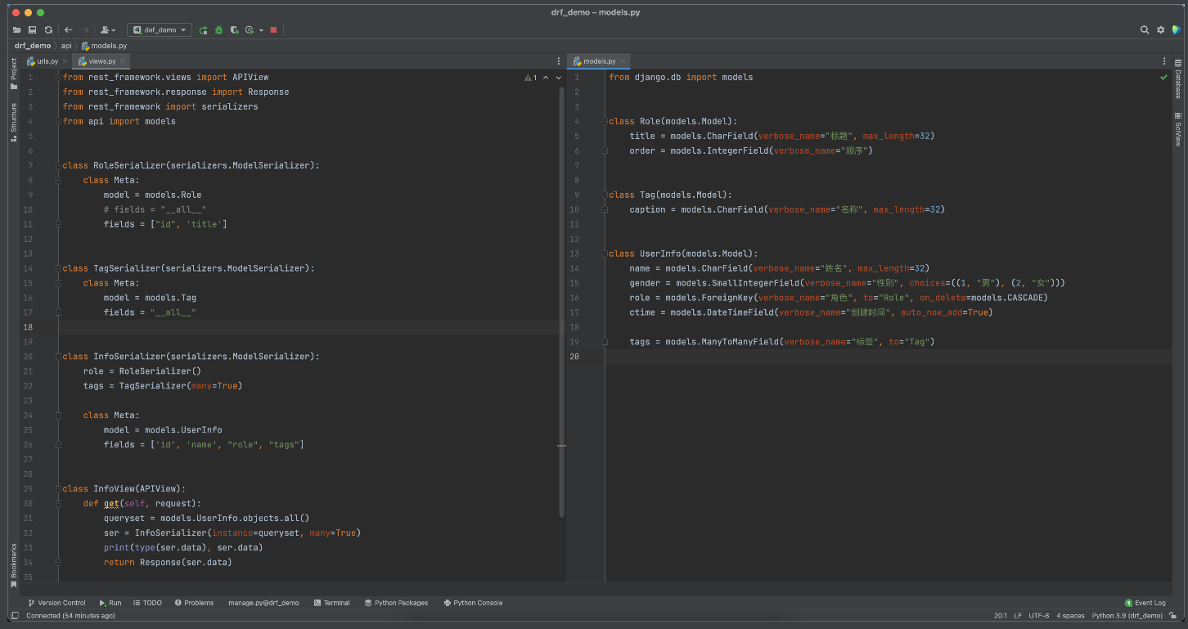
Task: Open the drf_demo run configuration dropdown
Action: click(x=160, y=30)
